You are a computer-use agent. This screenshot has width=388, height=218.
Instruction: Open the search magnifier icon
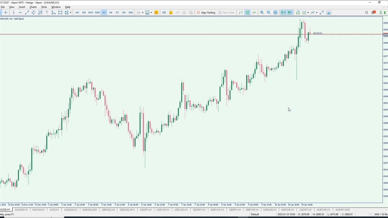(x=366, y=12)
